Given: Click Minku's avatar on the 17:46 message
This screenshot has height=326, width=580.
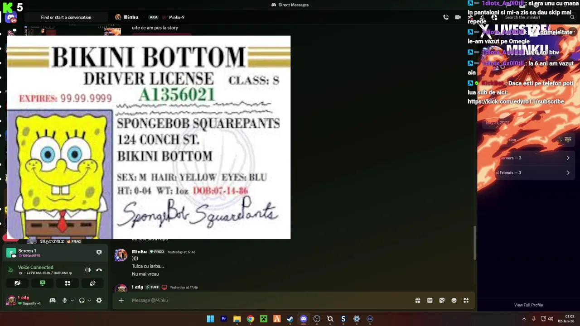Looking at the screenshot, I should point(121,255).
